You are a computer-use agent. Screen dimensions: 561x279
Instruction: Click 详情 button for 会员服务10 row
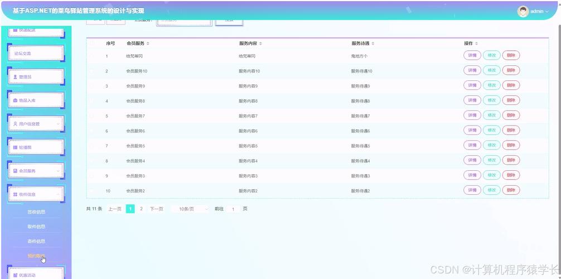pyautogui.click(x=472, y=71)
